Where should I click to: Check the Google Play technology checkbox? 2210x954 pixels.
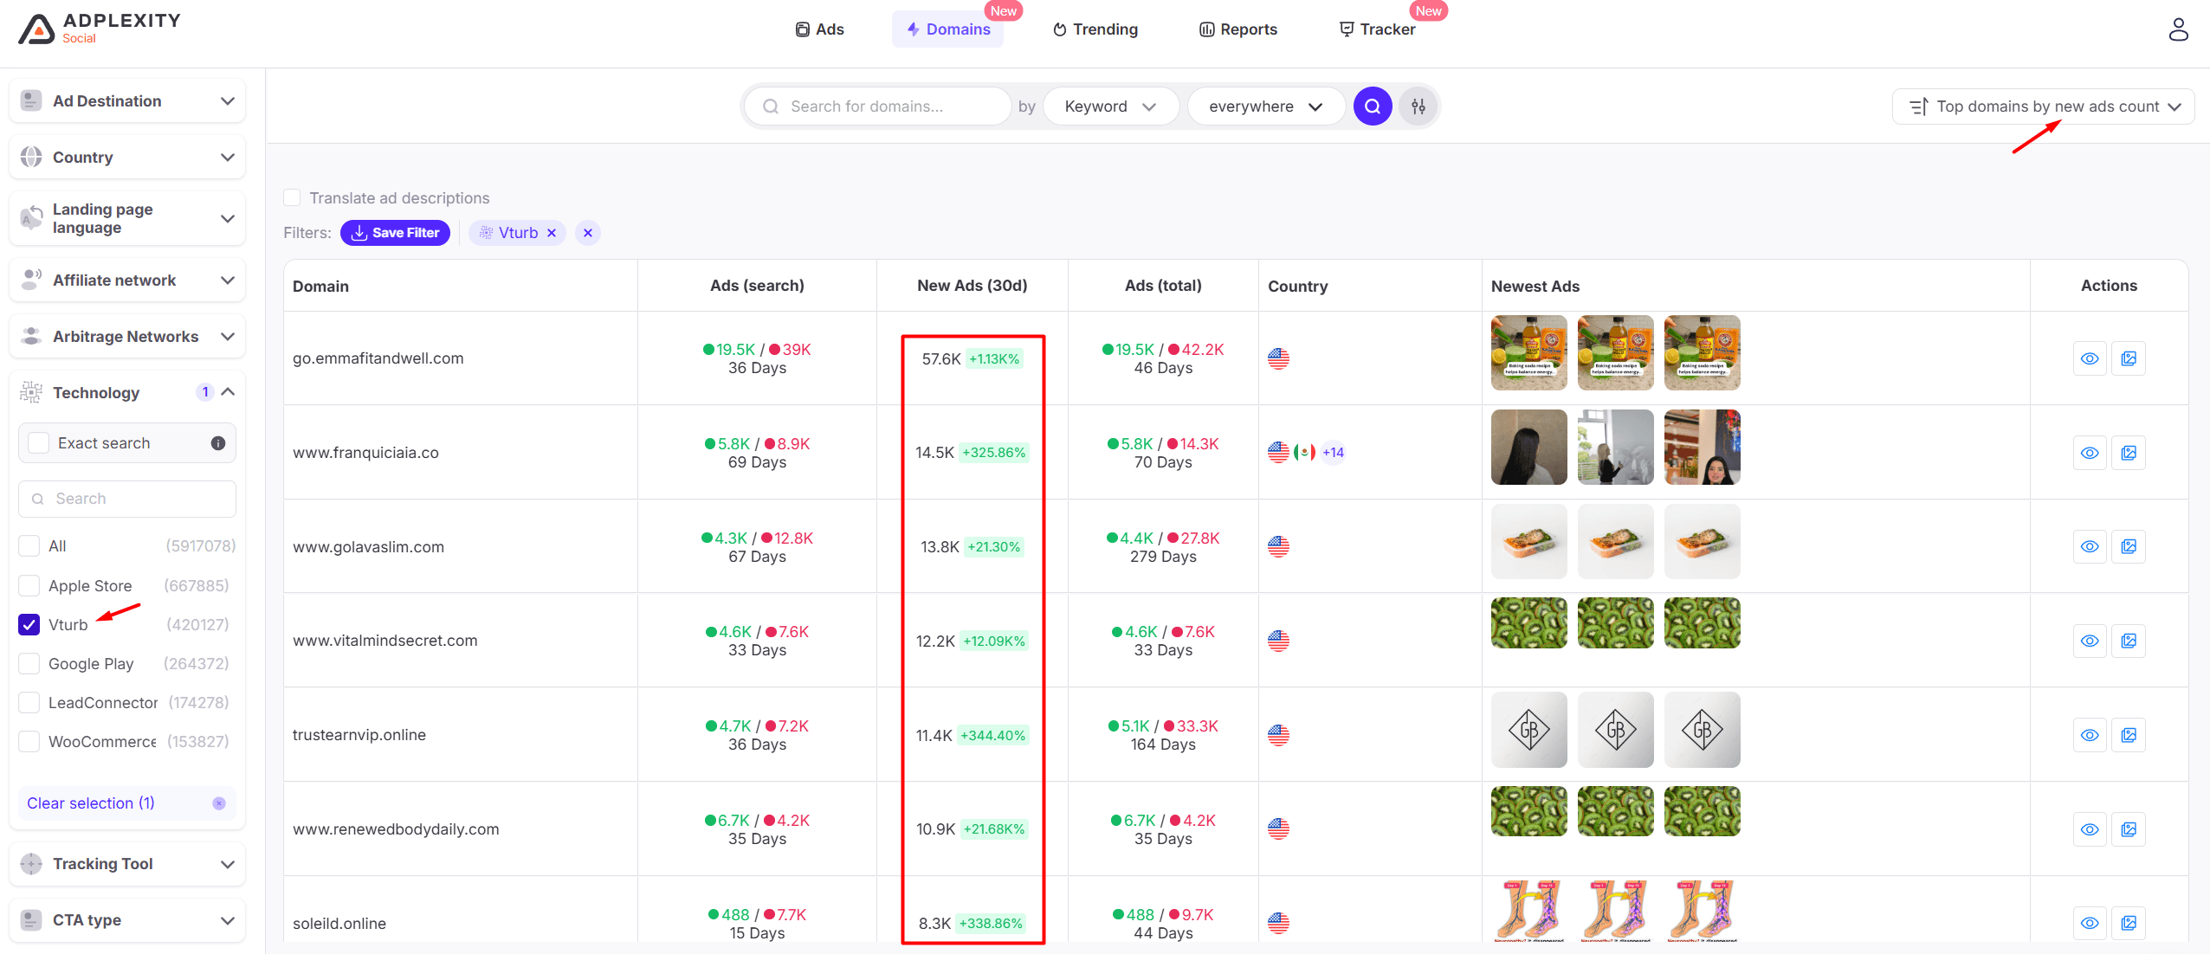pyautogui.click(x=29, y=664)
